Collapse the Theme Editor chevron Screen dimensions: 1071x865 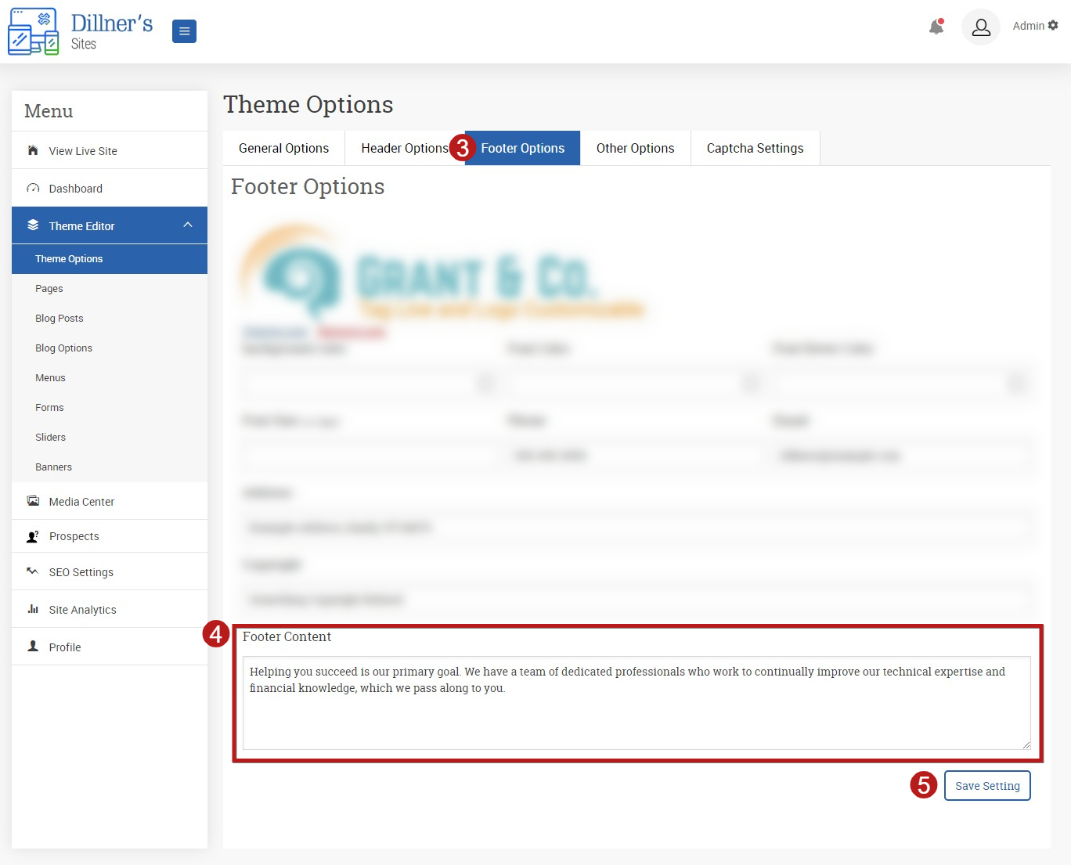pyautogui.click(x=188, y=225)
